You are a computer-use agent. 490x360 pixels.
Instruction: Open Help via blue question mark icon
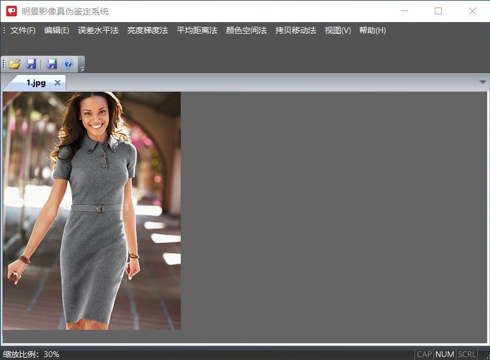tap(68, 64)
